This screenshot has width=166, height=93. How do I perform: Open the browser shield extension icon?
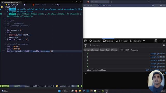161,5
